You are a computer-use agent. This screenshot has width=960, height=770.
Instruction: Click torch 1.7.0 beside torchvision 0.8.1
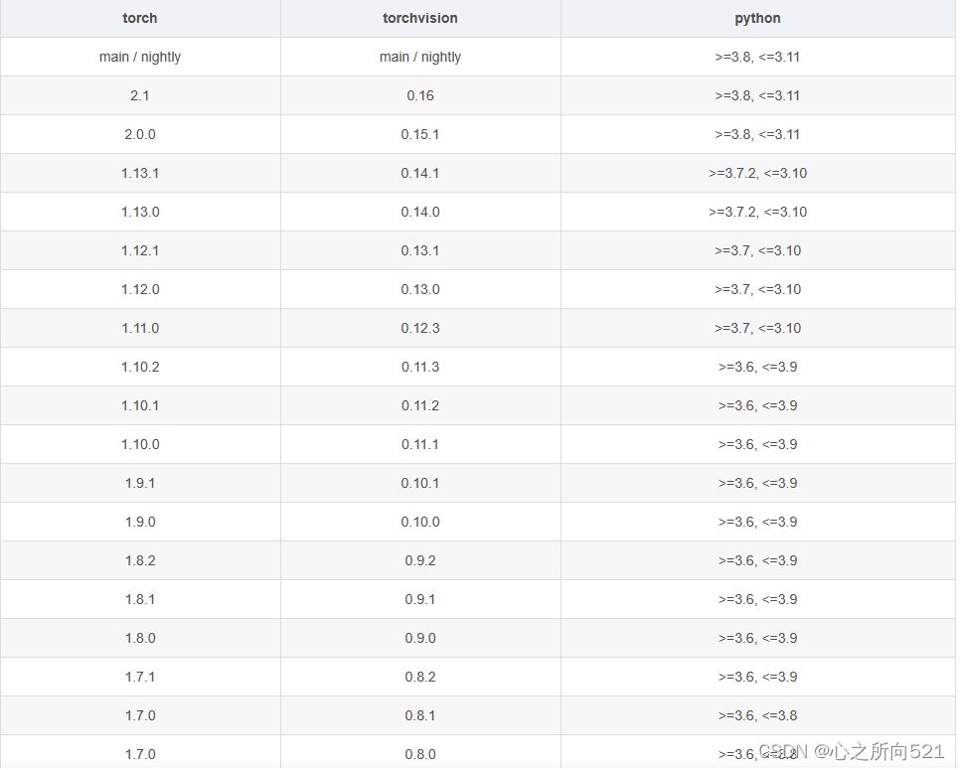coord(140,715)
